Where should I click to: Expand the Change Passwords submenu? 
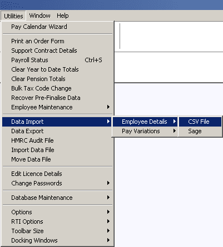[x=57, y=183]
